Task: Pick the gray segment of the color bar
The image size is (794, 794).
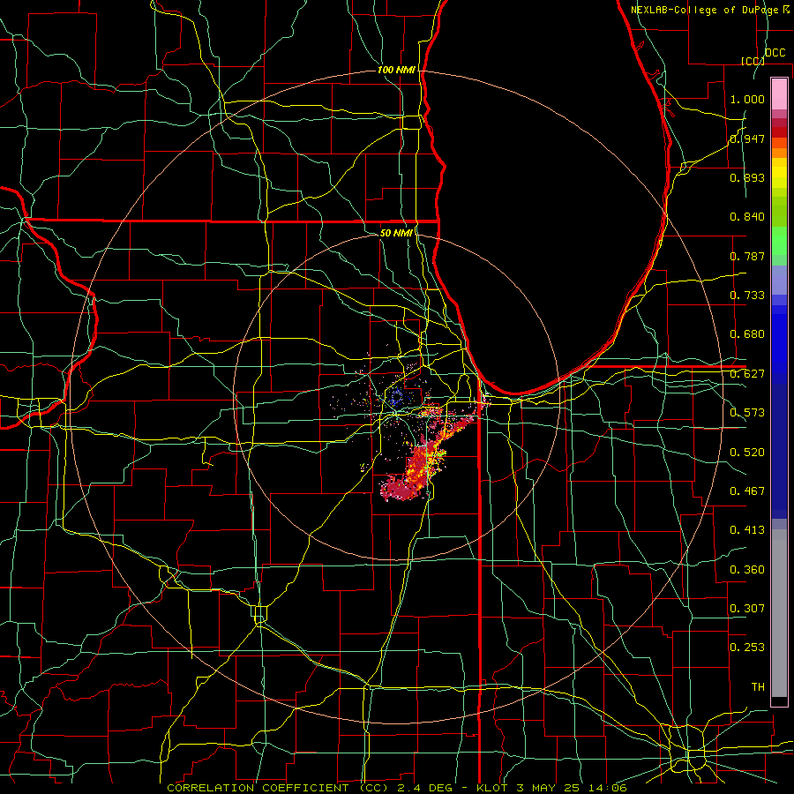Action: coord(779,613)
